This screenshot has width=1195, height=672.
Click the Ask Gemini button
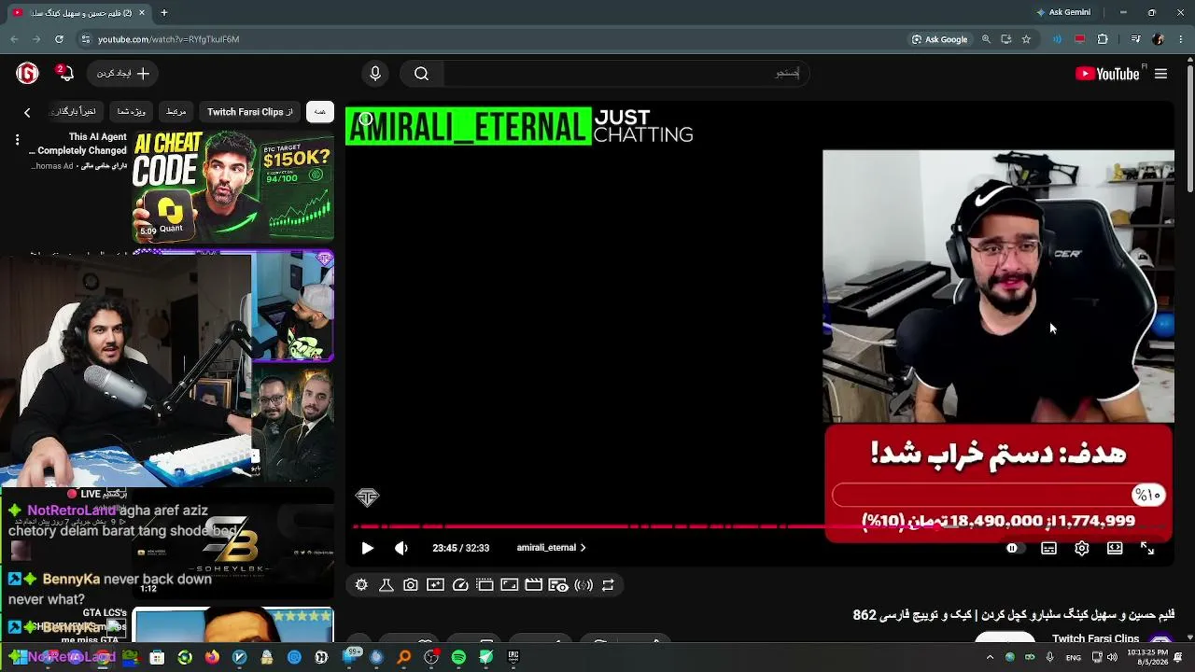(1062, 12)
